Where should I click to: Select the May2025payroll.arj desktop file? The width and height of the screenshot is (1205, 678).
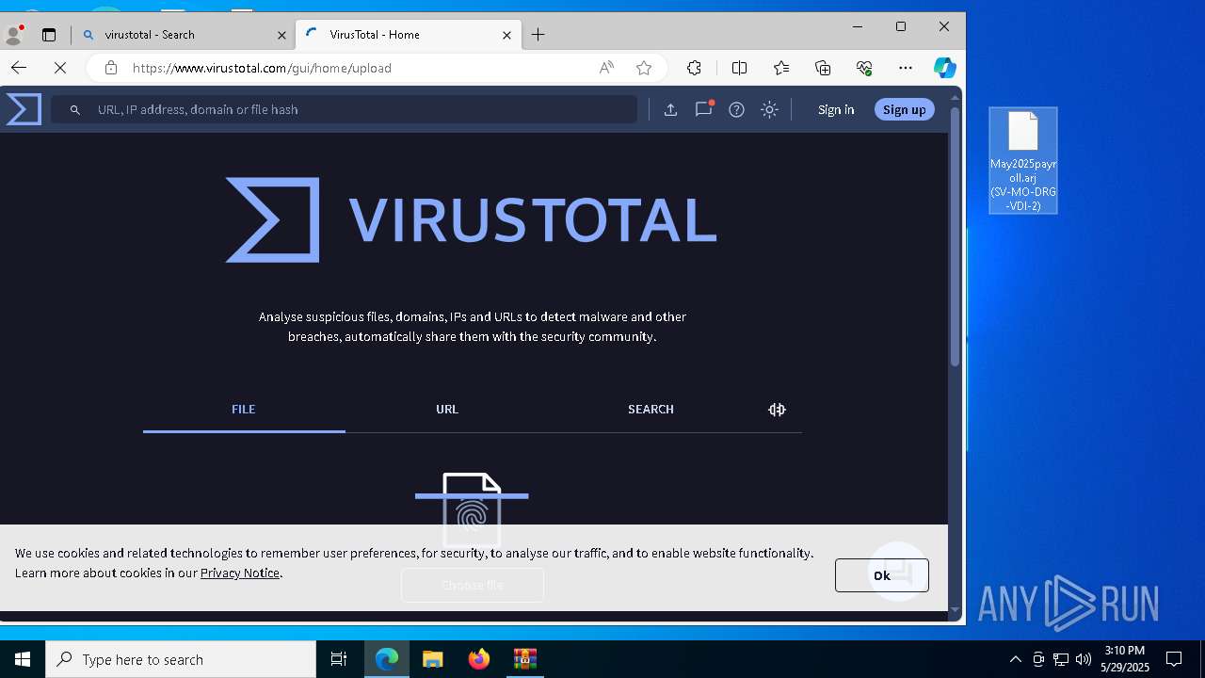[1023, 161]
